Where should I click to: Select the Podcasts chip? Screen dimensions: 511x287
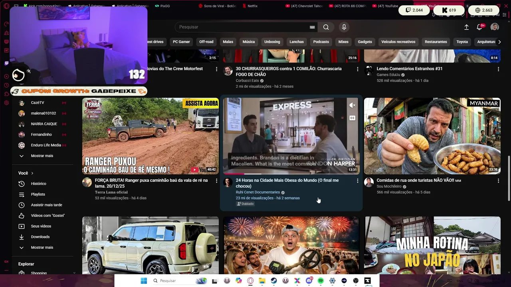point(321,42)
